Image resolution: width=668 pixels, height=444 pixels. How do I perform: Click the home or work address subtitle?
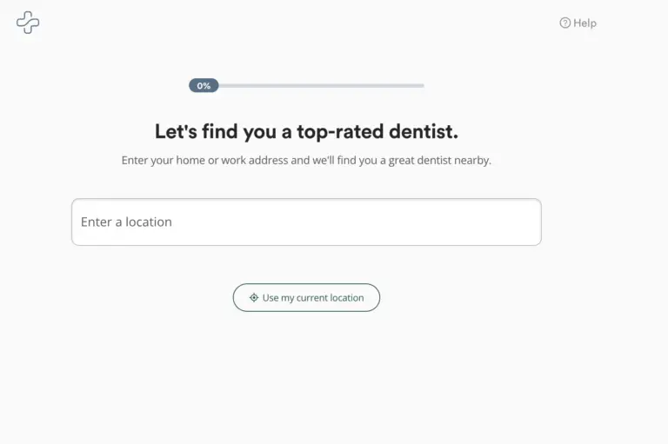click(306, 160)
